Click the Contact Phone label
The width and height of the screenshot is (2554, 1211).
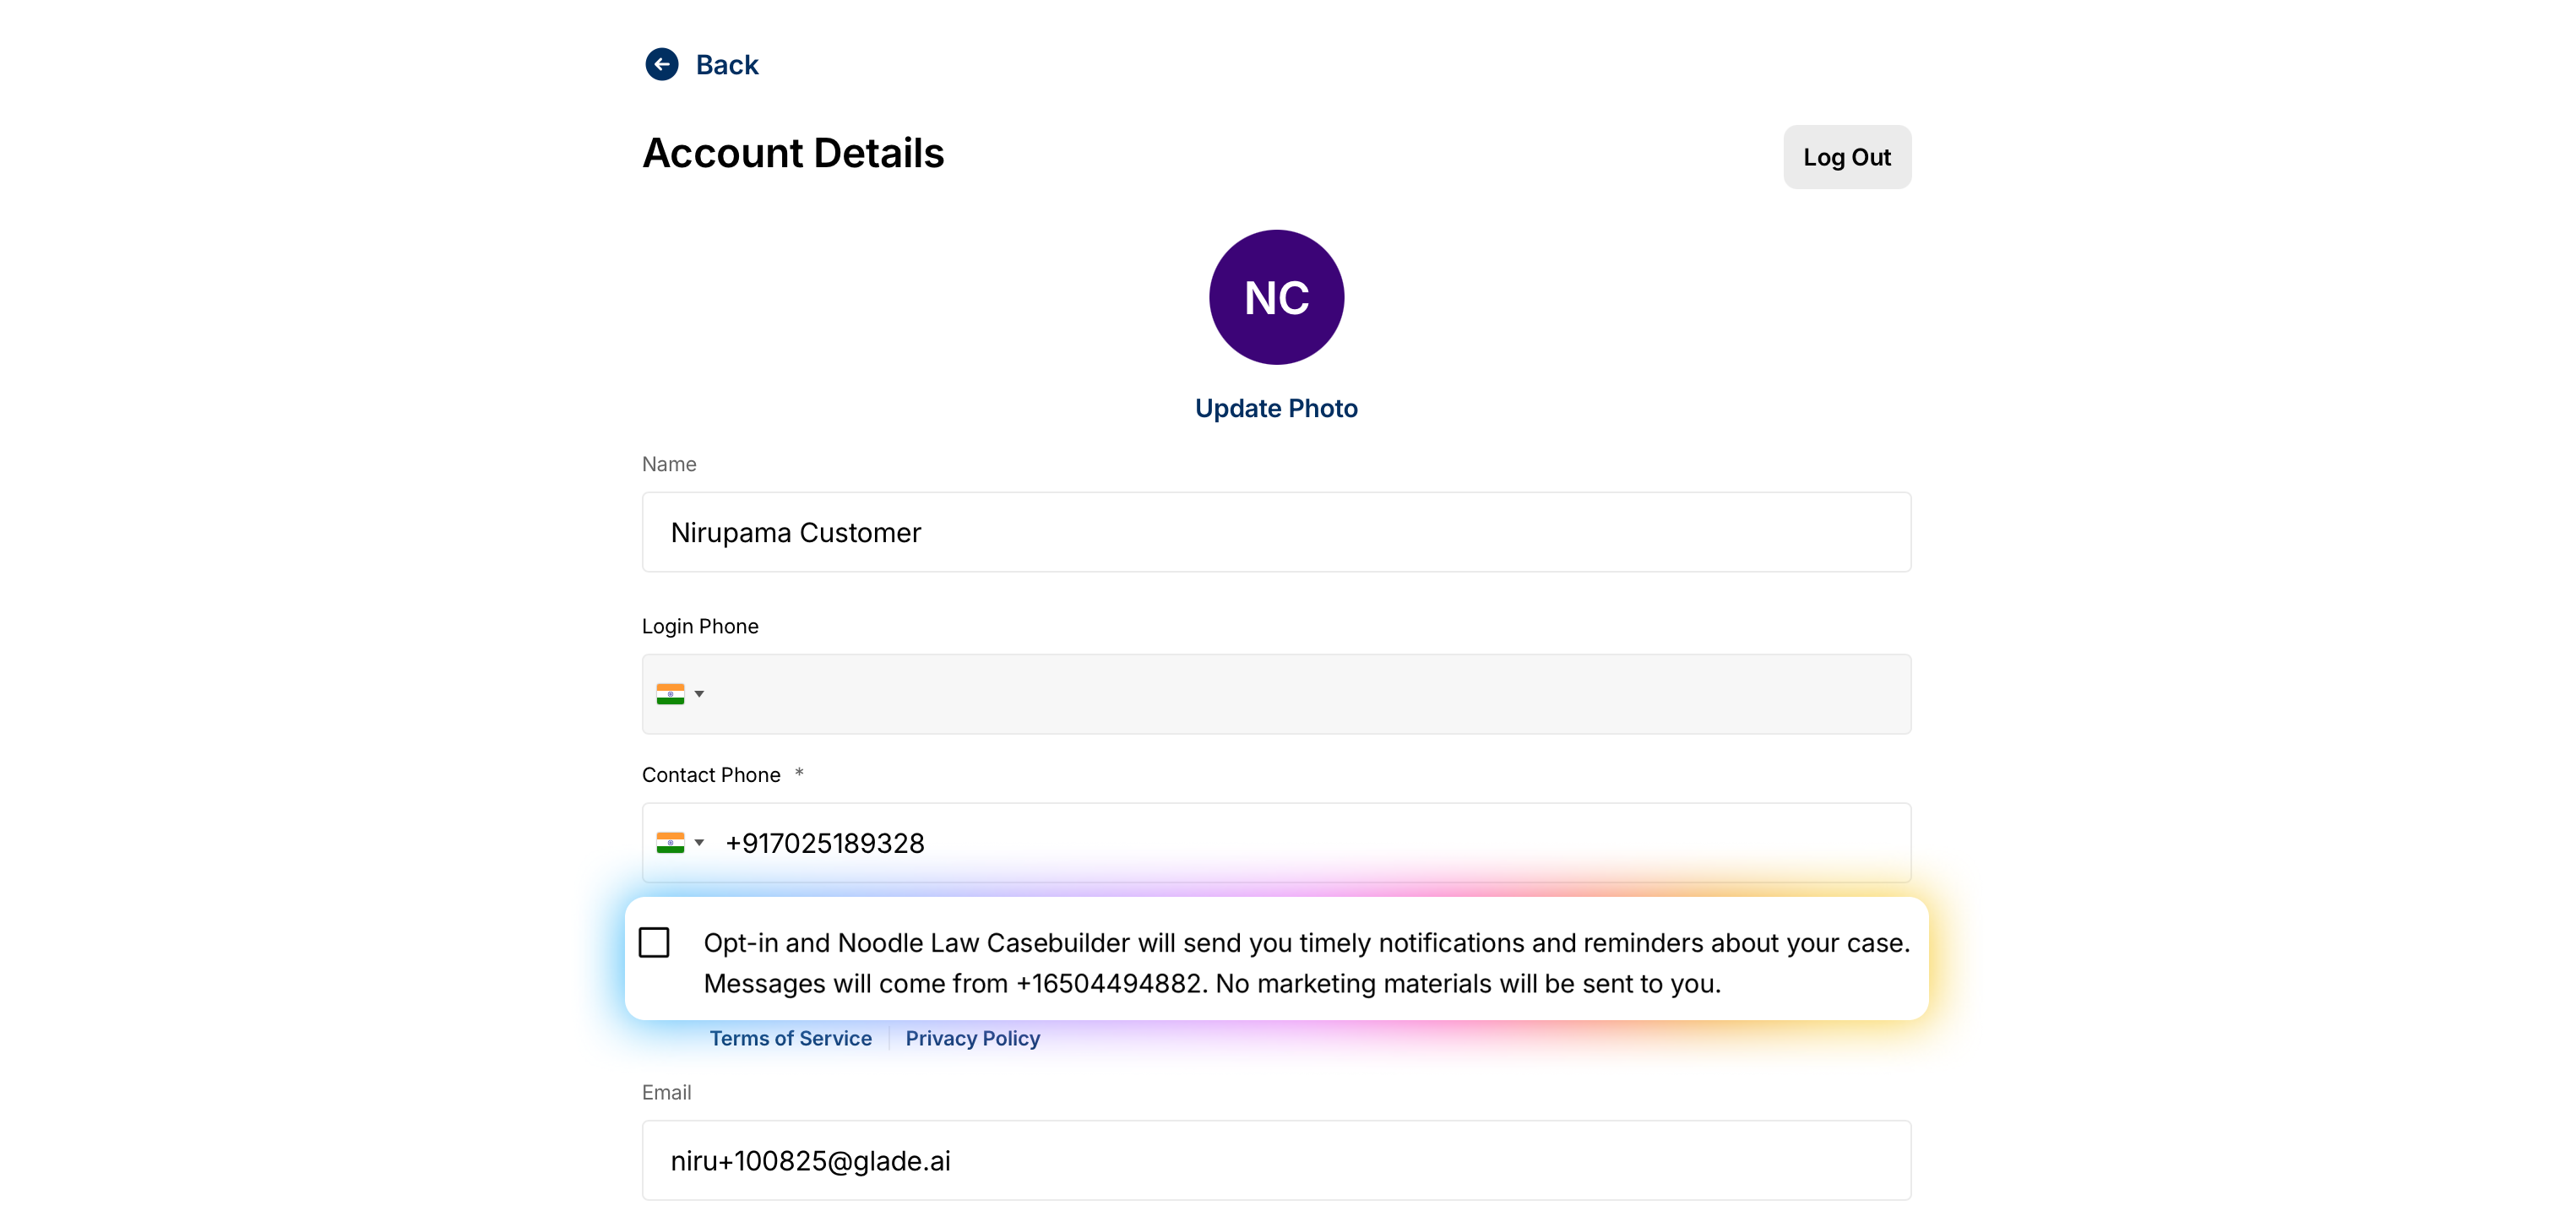point(711,775)
